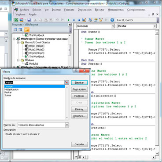The width and height of the screenshot is (162, 162).
Task: Toggle Folders icon in Proyecto panel
Action: click(x=27, y=30)
